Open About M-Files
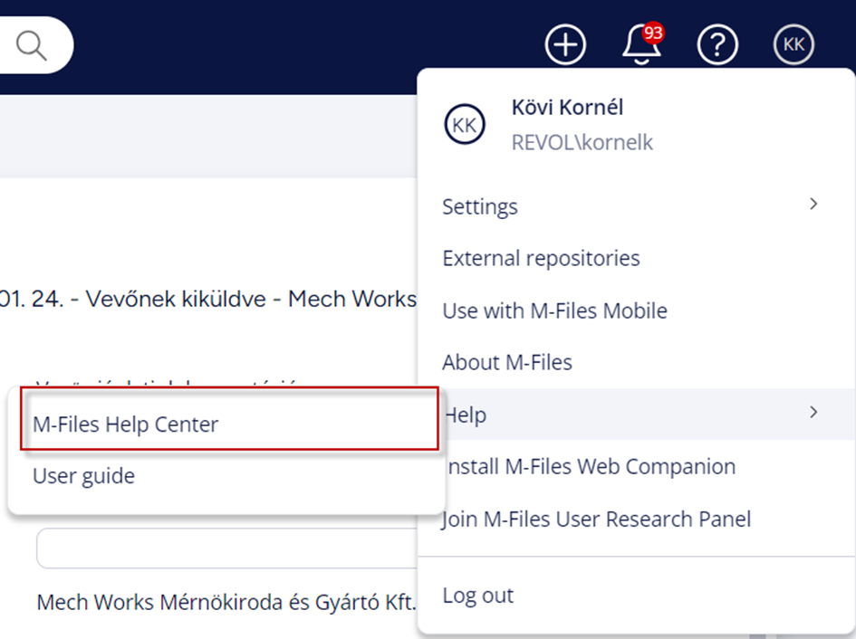The height and width of the screenshot is (639, 856). (x=637, y=362)
